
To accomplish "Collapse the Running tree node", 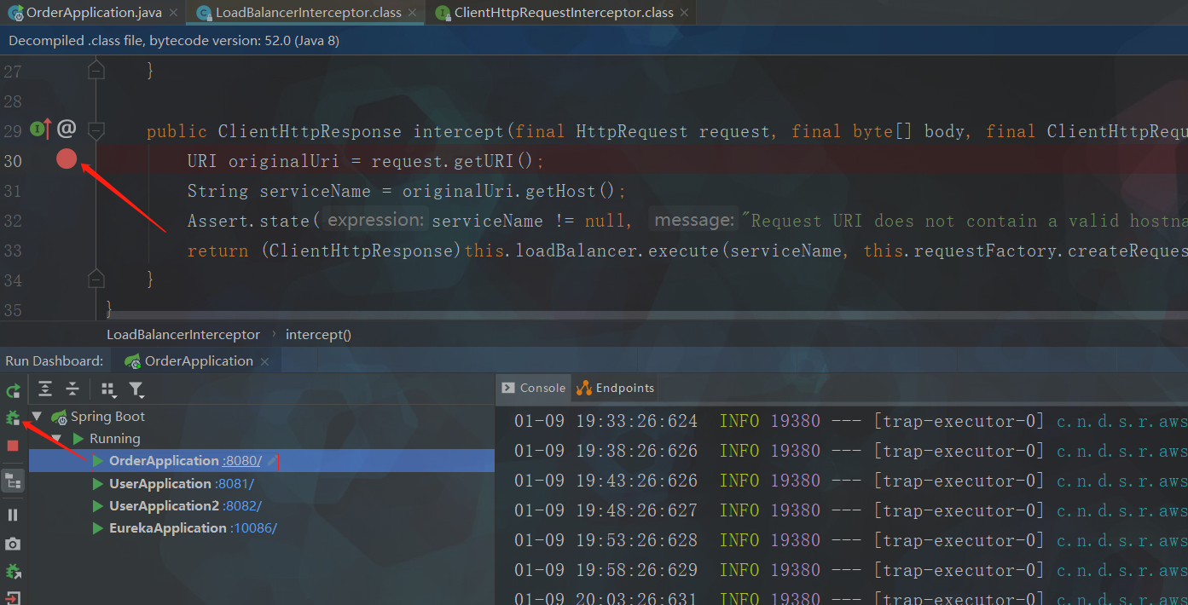I will point(55,439).
